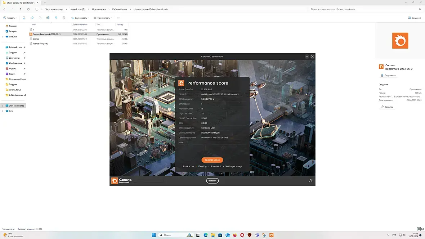Show hidden system tray icons
425x239 pixels.
pyautogui.click(x=388, y=235)
